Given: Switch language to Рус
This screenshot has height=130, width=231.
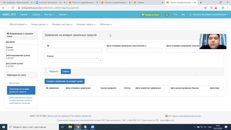Looking at the screenshot, I should (x=175, y=14).
